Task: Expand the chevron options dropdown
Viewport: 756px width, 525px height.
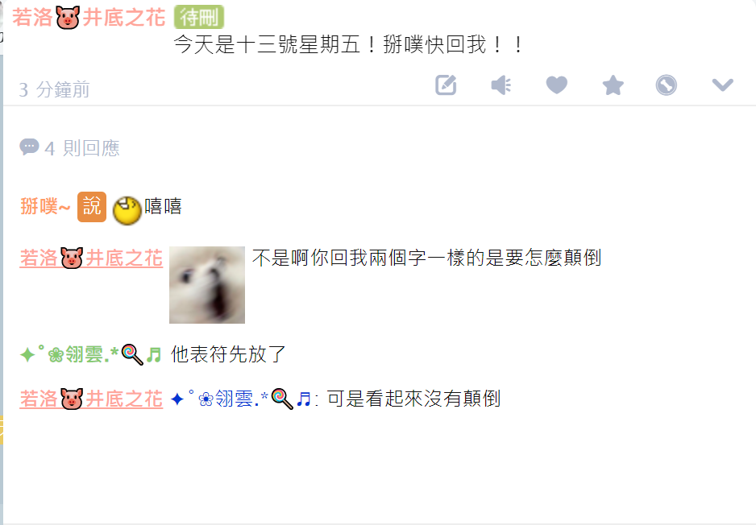Action: pyautogui.click(x=722, y=85)
